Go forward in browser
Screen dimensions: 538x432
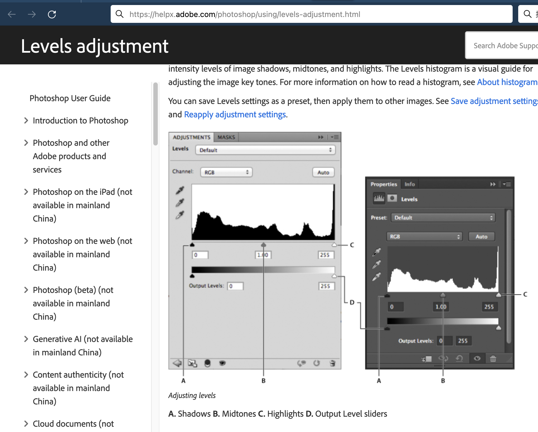click(x=32, y=14)
